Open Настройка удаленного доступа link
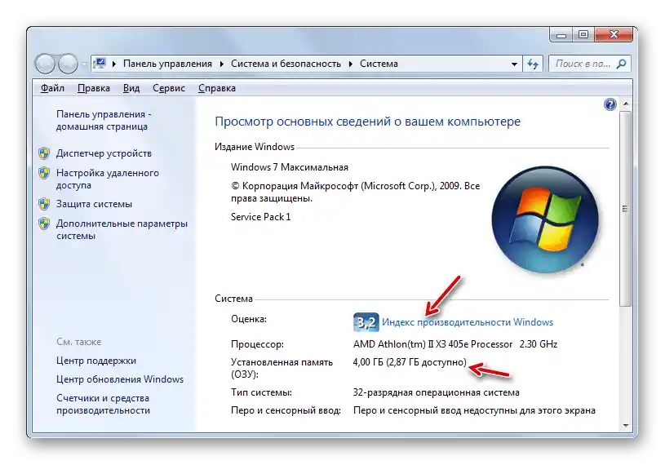The width and height of the screenshot is (665, 465). click(x=108, y=179)
